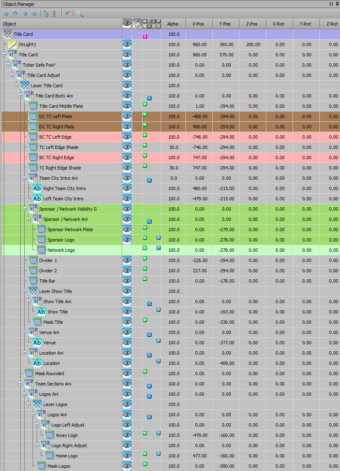The width and height of the screenshot is (340, 471).
Task: Click the Object Manager float window icon
Action: pyautogui.click(x=331, y=4)
